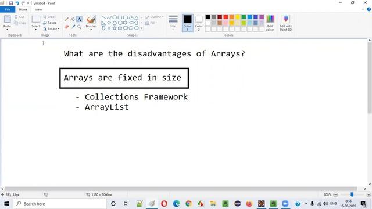Collapse the ribbon with the chevron
This screenshot has height=209, width=372.
click(363, 9)
